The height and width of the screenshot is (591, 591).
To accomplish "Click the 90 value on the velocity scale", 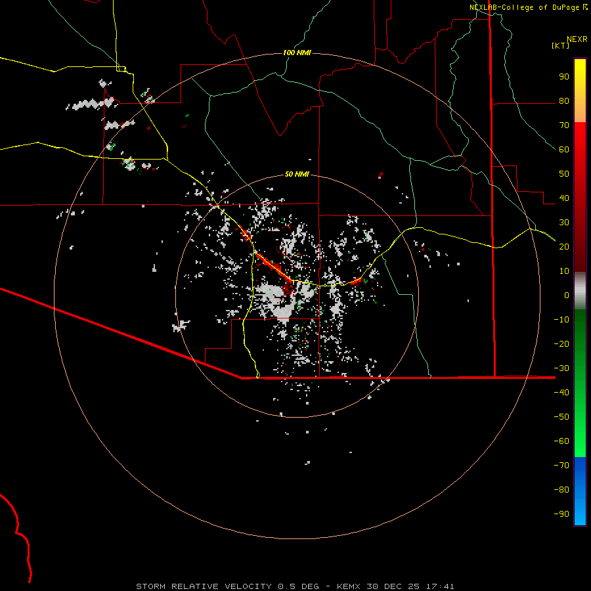I will click(x=564, y=77).
